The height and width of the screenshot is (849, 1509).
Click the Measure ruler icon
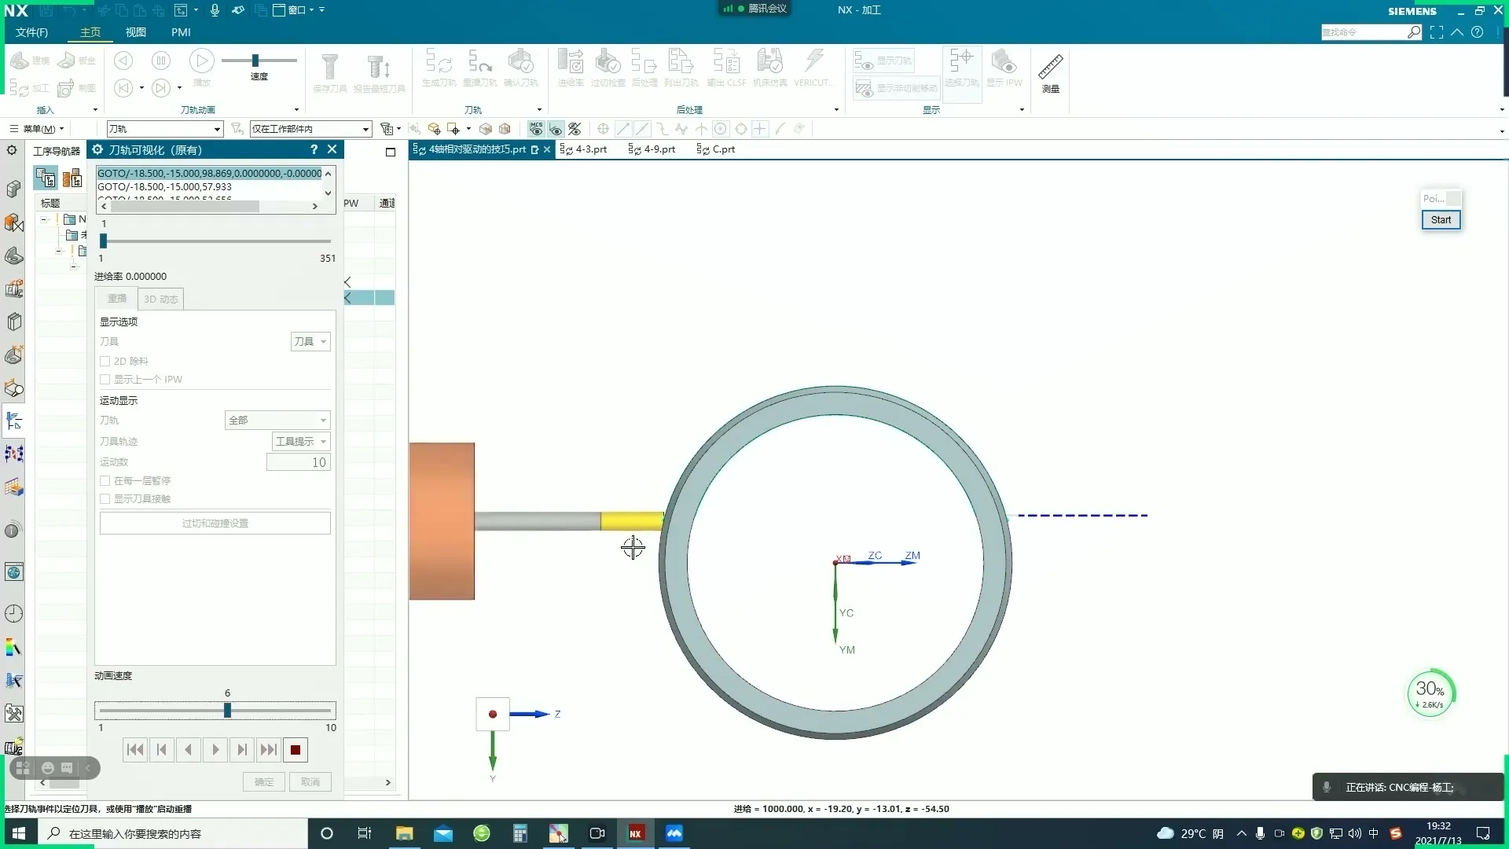(1050, 68)
